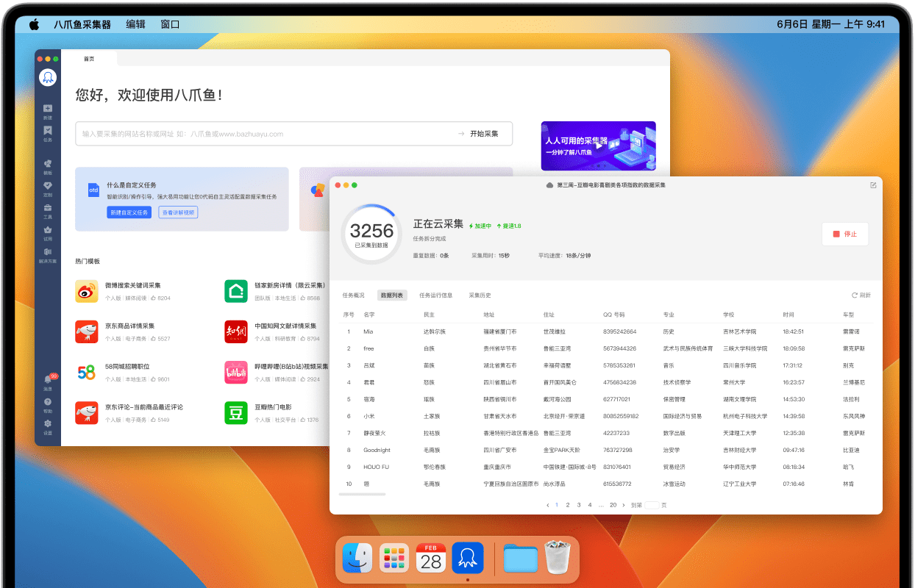Click the previous page arrow in pagination

coord(548,505)
